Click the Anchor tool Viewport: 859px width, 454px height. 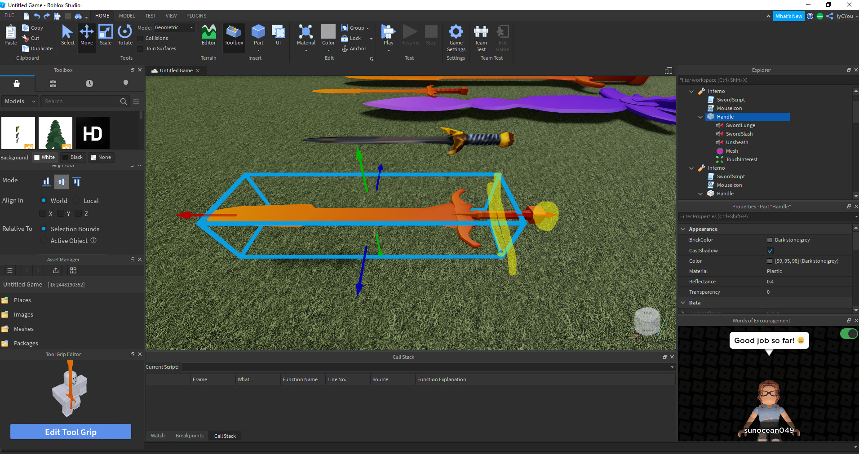[354, 48]
